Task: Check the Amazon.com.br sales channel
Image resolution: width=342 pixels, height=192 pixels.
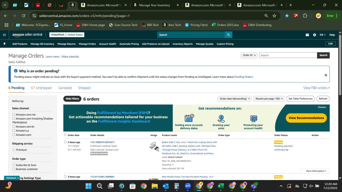Action: click(14, 126)
